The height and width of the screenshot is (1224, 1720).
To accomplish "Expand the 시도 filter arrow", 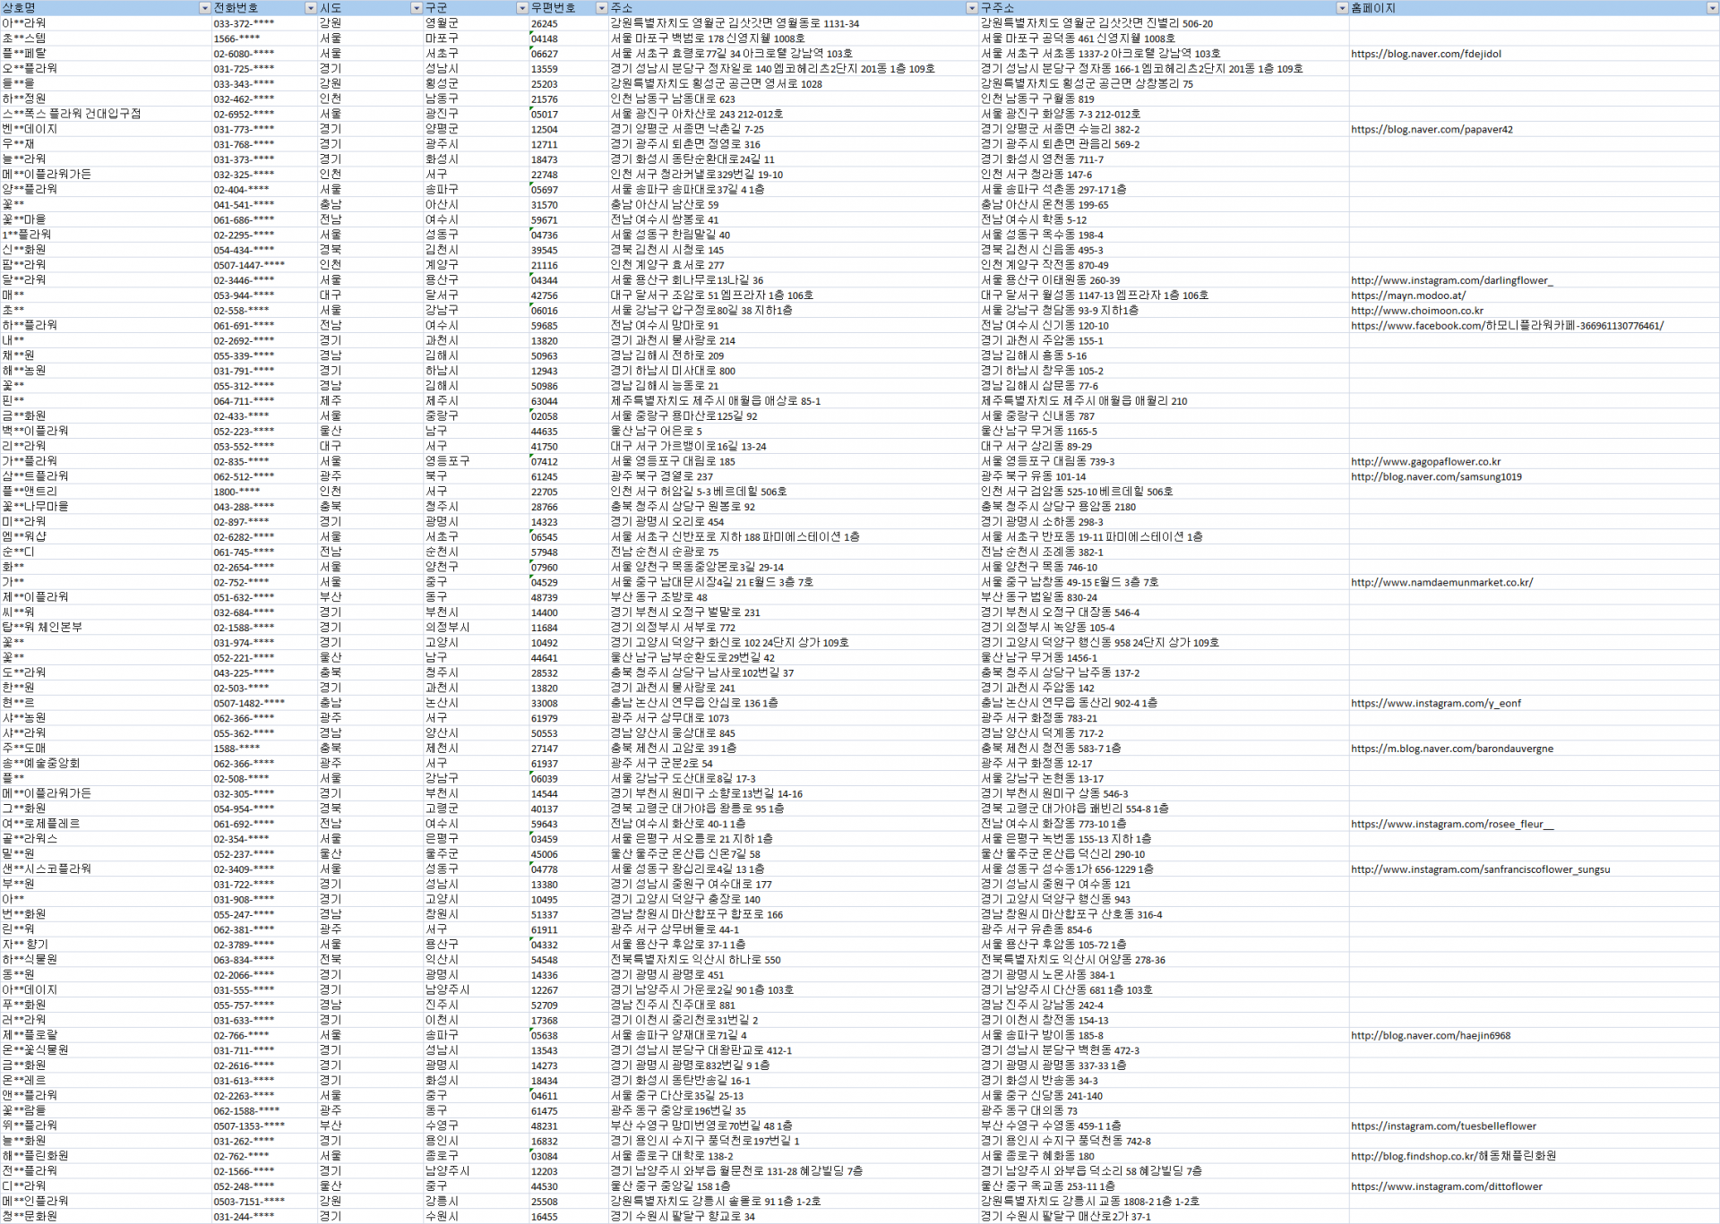I will pyautogui.click(x=416, y=8).
